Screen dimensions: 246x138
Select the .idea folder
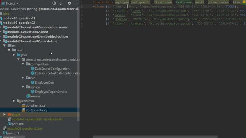tap(6, 14)
